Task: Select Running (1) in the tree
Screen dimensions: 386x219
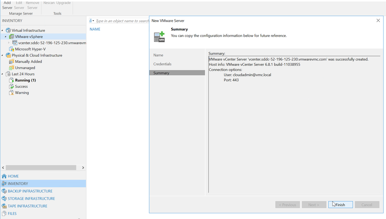Action: [x=25, y=80]
